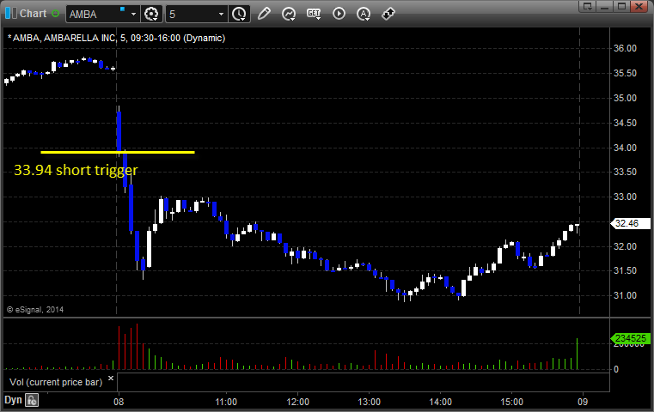The width and height of the screenshot is (654, 412).
Task: Click the 31.00 price axis label
Action: 625,296
